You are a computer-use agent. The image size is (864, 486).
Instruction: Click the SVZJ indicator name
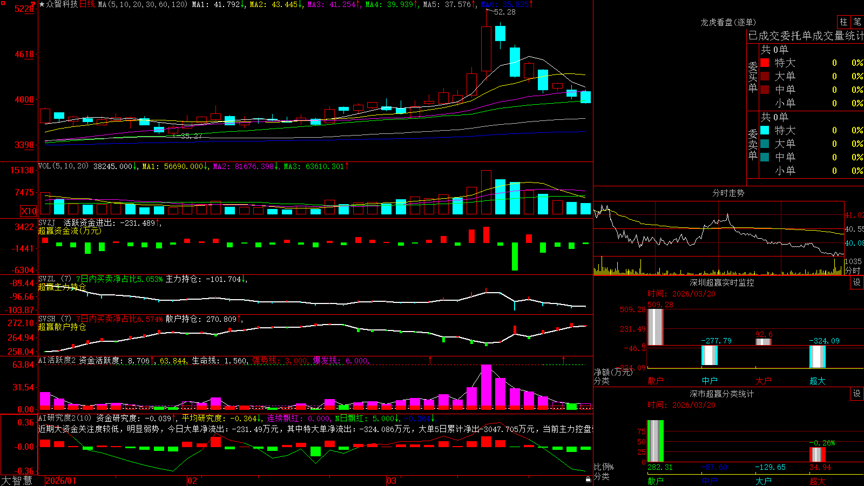tap(47, 222)
